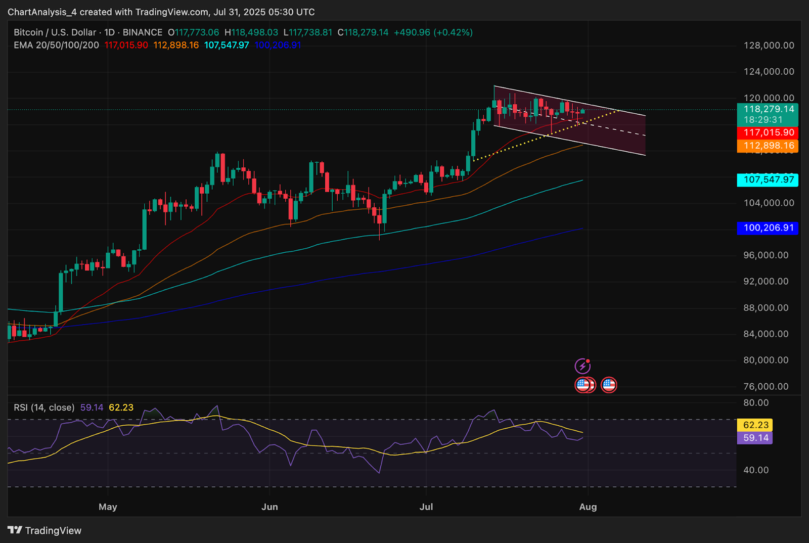Click the Aug label on time axis
Screen dimensions: 809x543
pyautogui.click(x=588, y=507)
